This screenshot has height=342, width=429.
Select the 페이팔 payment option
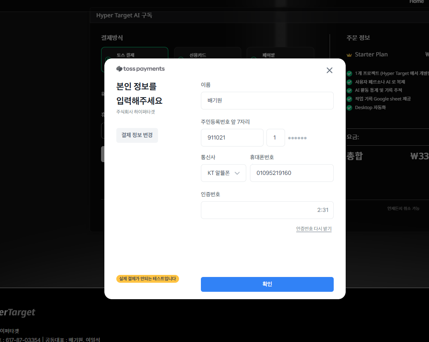(x=280, y=53)
